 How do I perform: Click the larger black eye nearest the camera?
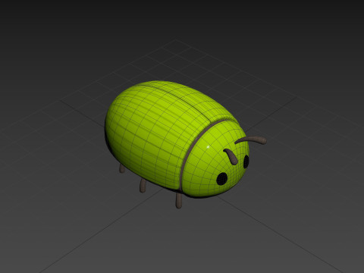click(222, 179)
